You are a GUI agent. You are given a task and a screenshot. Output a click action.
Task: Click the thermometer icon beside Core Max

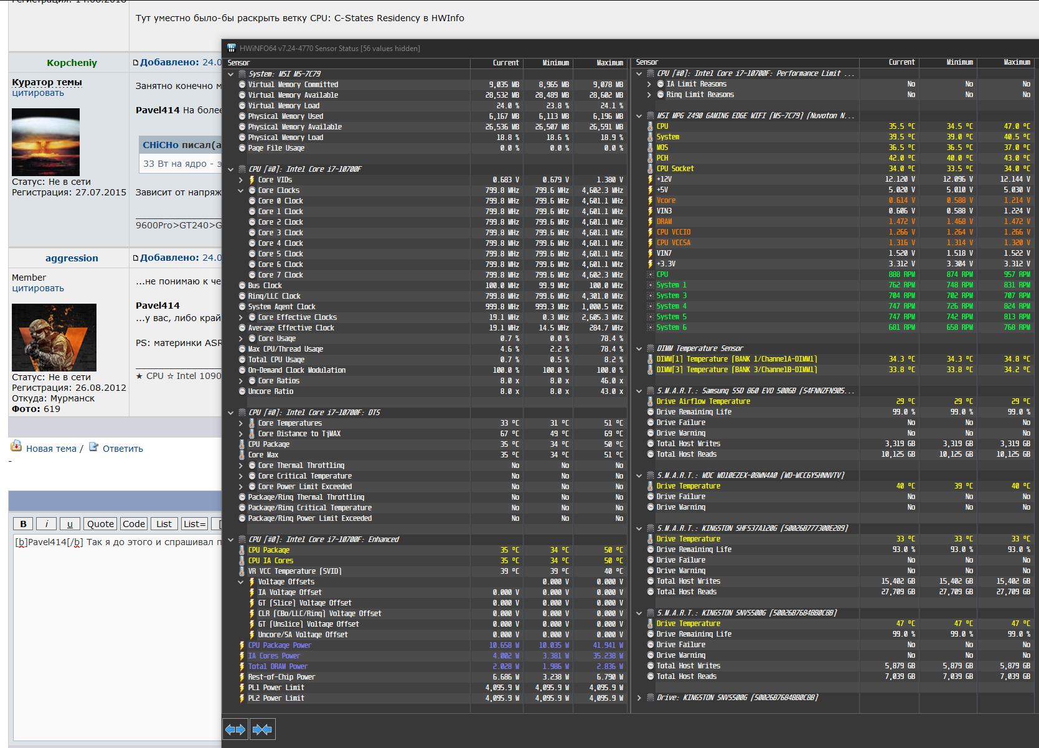242,455
